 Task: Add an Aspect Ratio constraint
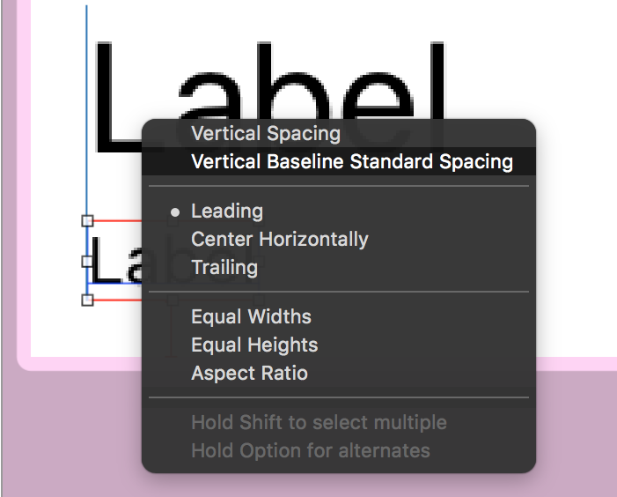(249, 374)
